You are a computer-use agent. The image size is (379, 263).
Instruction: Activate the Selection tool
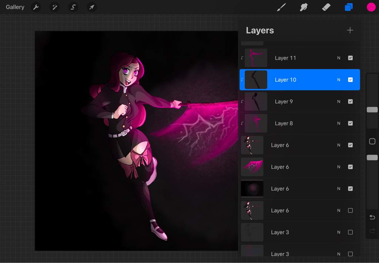click(x=73, y=7)
